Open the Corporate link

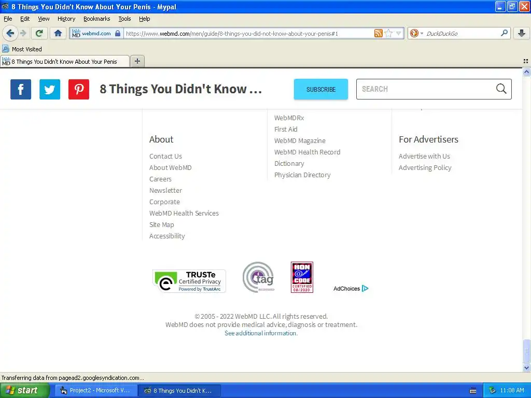pyautogui.click(x=164, y=202)
